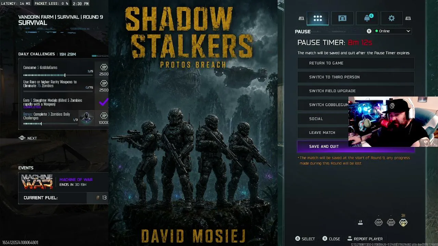
Task: Click the Close prompt label
Action: 334,239
